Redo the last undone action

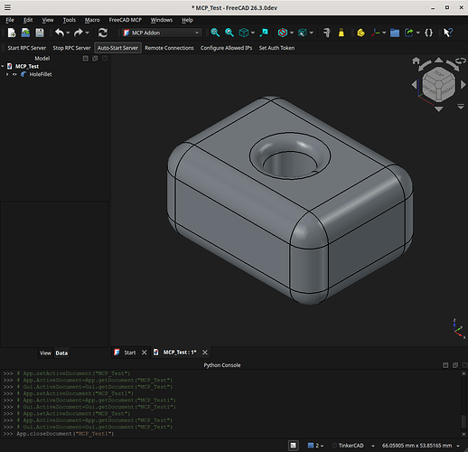pos(79,33)
